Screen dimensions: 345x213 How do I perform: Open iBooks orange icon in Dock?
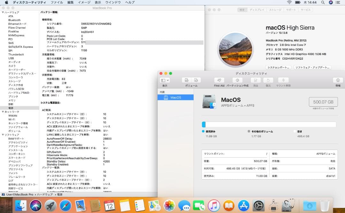pyautogui.click(x=229, y=206)
